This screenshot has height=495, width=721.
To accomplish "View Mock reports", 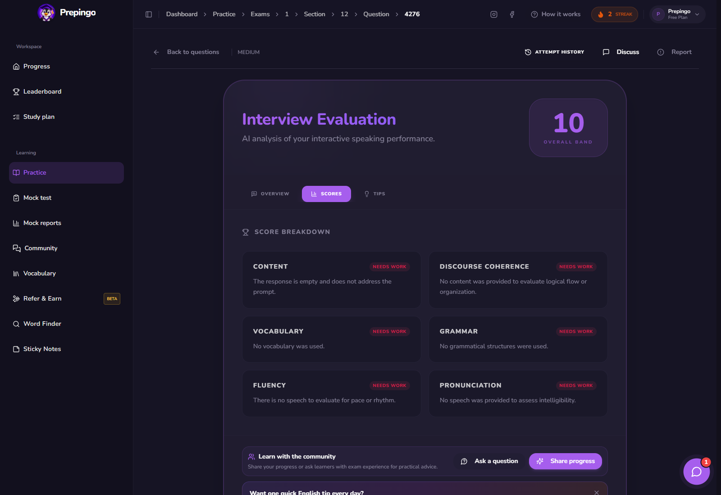I will tap(66, 223).
